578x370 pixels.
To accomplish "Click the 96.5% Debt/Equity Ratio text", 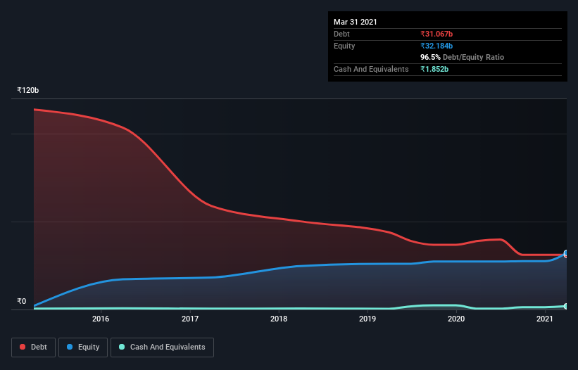I will tap(463, 57).
